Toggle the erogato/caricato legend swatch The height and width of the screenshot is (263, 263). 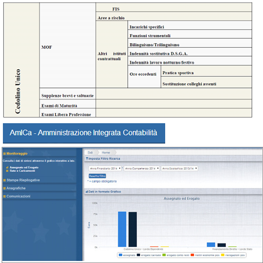[x=138, y=255]
